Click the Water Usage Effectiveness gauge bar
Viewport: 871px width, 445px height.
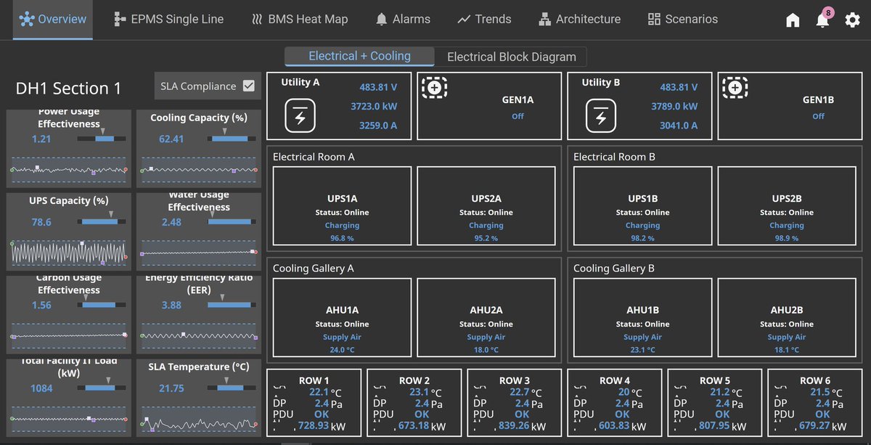pos(231,222)
